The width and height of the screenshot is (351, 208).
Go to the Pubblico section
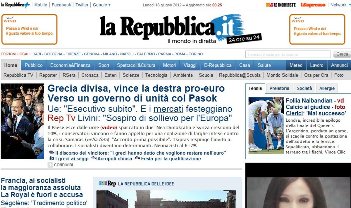[x=34, y=65]
